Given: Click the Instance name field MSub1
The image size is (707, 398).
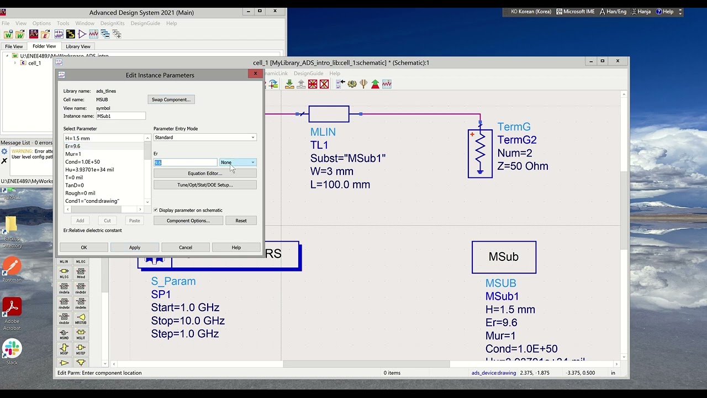Looking at the screenshot, I should click(121, 116).
